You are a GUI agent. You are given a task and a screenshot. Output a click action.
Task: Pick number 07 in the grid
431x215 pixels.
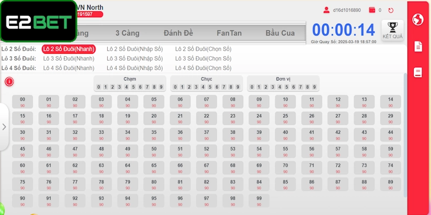point(206,102)
